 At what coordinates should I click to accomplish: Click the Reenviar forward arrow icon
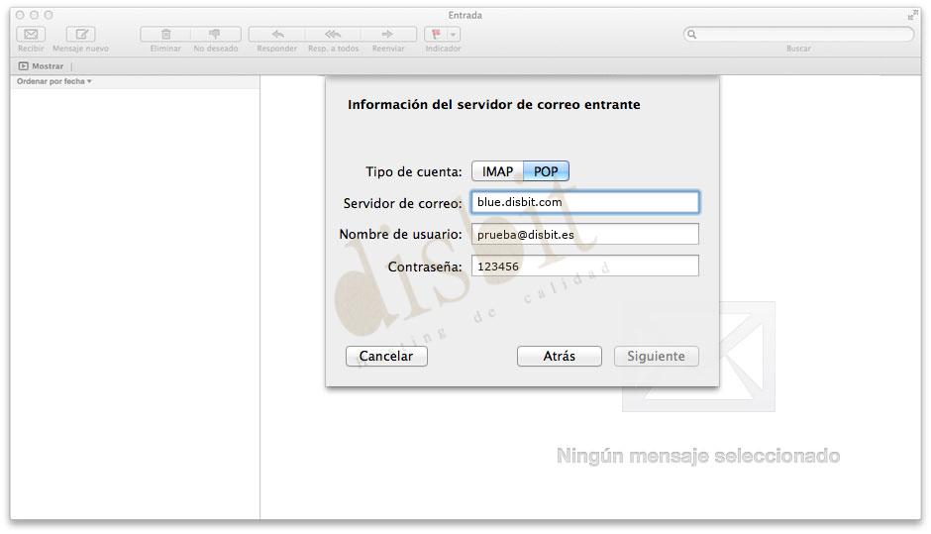click(x=387, y=34)
